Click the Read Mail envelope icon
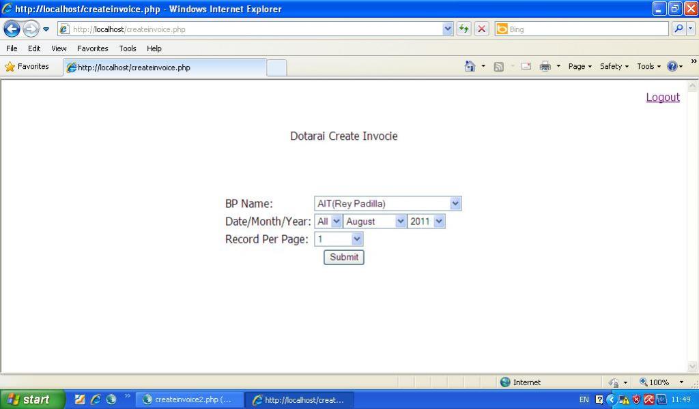The width and height of the screenshot is (699, 409). pos(526,66)
